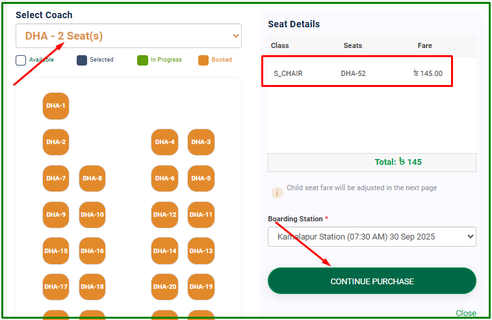The height and width of the screenshot is (320, 492).
Task: Click the Available legend swatch
Action: (21, 60)
